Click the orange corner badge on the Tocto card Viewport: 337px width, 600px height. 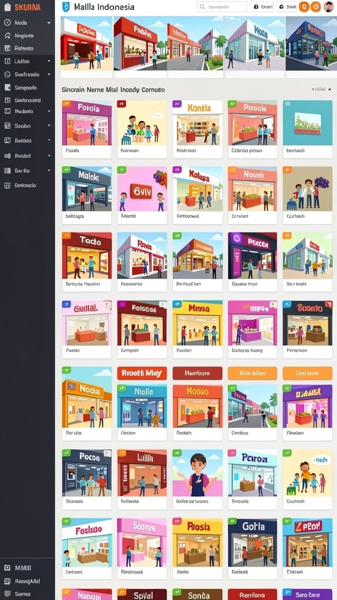point(66,236)
